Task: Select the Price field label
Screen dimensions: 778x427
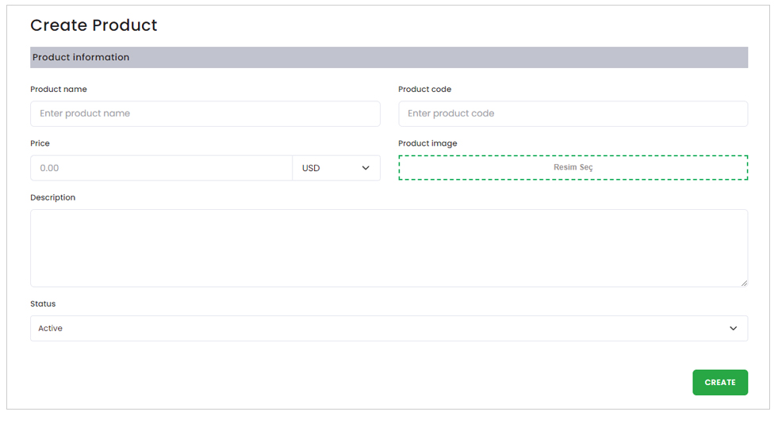Action: pos(40,143)
